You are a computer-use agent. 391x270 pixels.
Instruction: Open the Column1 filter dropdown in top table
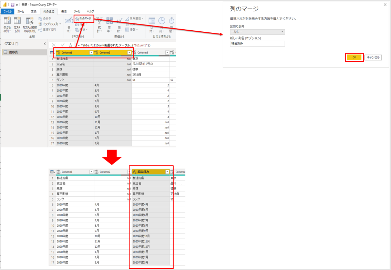point(91,53)
